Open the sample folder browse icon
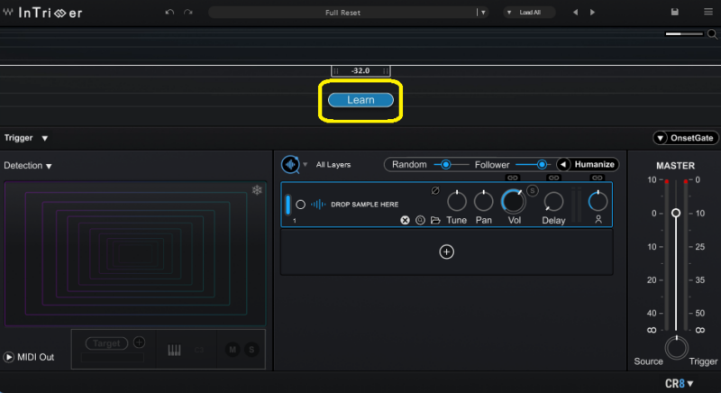The height and width of the screenshot is (393, 721). (x=435, y=220)
